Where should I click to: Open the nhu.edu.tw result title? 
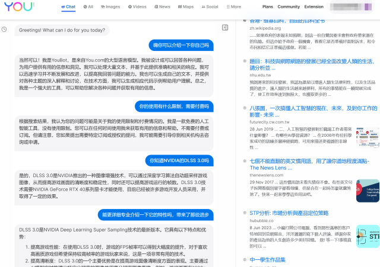[312, 65]
